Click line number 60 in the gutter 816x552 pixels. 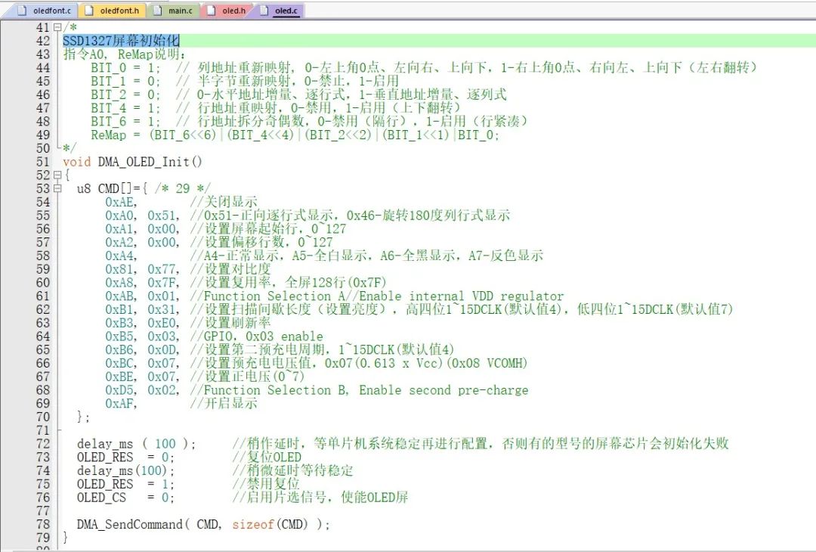coord(42,283)
